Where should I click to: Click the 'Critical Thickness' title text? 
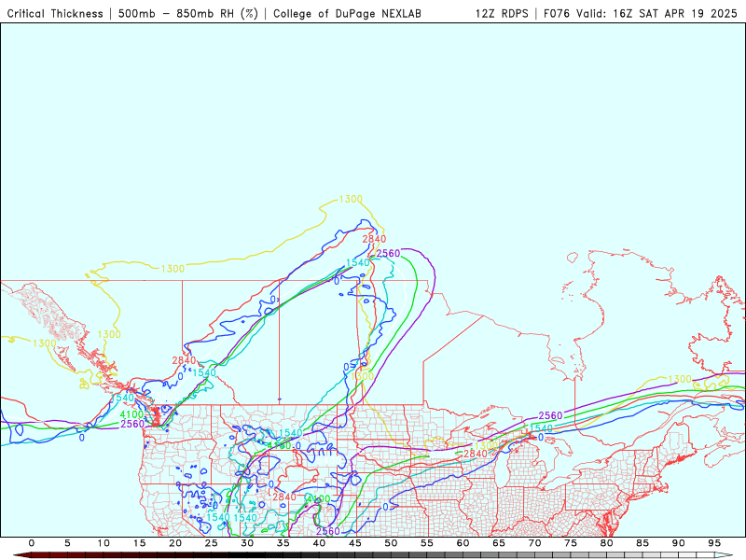click(55, 14)
